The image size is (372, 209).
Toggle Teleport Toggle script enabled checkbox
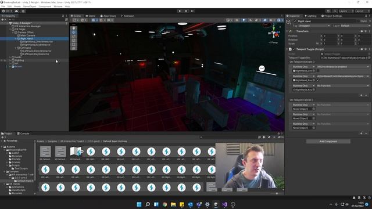[294, 49]
